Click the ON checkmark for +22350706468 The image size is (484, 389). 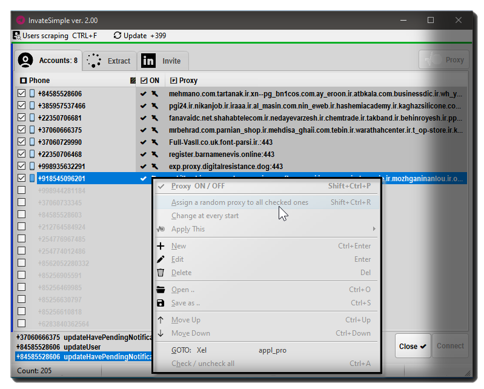[143, 154]
